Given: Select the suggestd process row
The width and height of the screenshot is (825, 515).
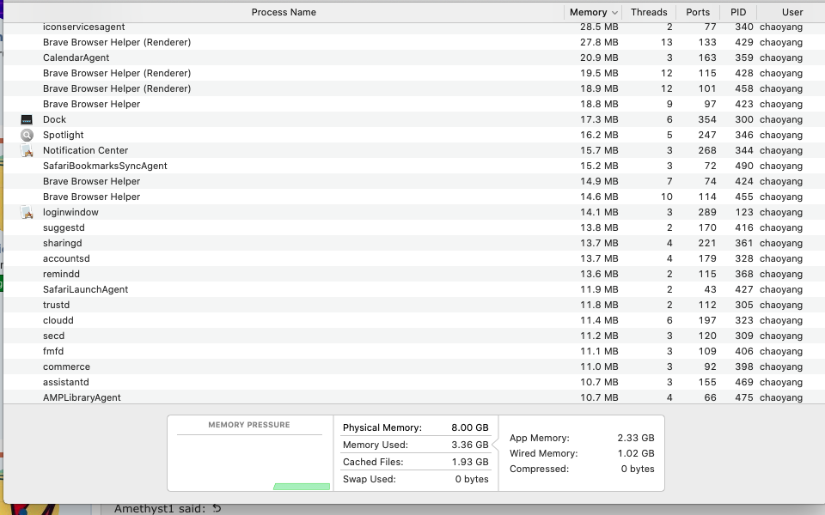Looking at the screenshot, I should point(414,227).
